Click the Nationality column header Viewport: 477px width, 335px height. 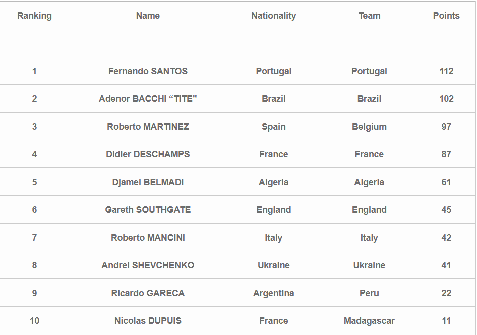273,16
